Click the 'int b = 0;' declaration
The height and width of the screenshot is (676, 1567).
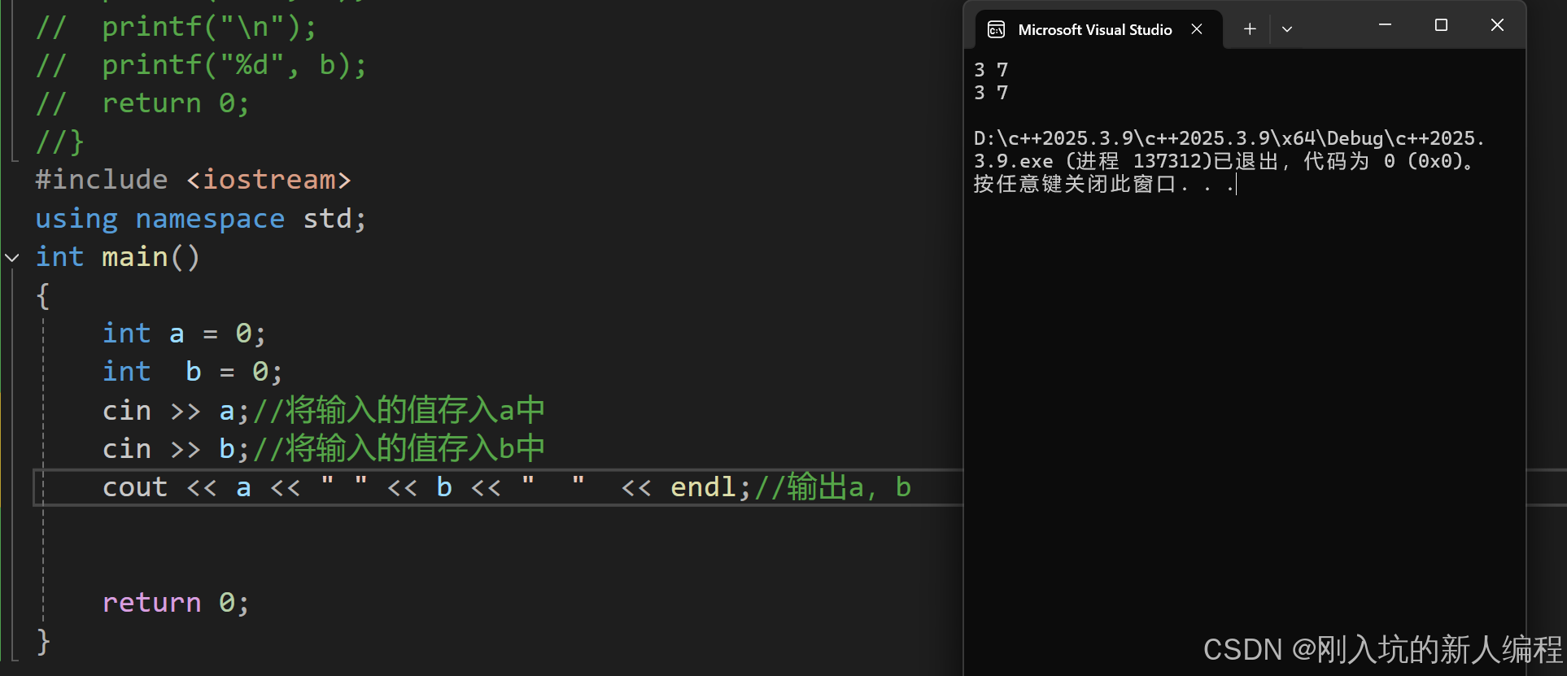pos(193,372)
